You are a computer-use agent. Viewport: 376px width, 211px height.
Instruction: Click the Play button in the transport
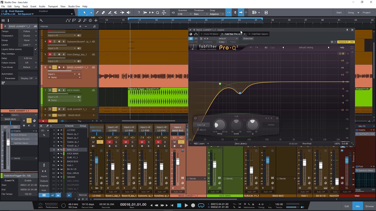pyautogui.click(x=186, y=205)
